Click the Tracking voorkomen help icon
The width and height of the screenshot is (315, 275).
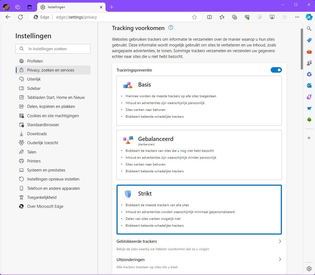tap(171, 28)
